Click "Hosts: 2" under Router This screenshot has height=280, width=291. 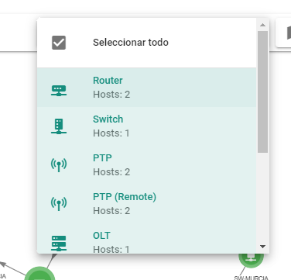click(x=111, y=95)
